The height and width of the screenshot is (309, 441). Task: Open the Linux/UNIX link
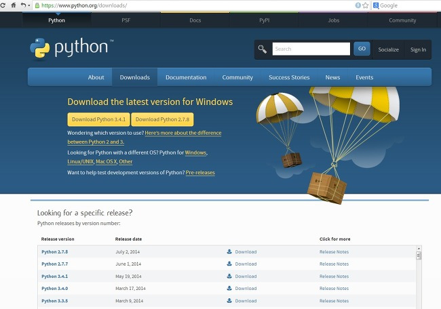click(81, 161)
